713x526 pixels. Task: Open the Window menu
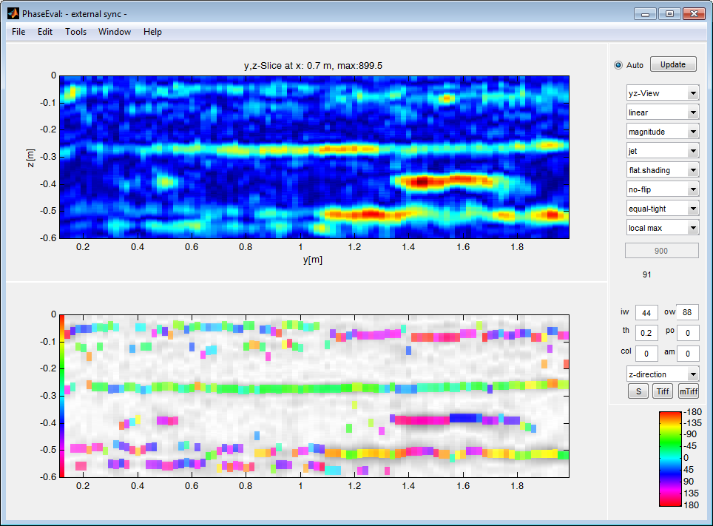[x=115, y=32]
